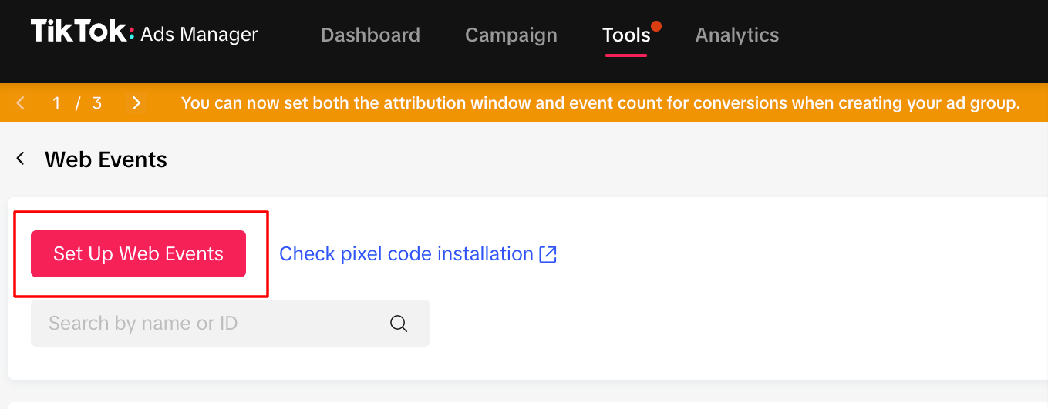Show next banner announcement arrow

(x=136, y=102)
